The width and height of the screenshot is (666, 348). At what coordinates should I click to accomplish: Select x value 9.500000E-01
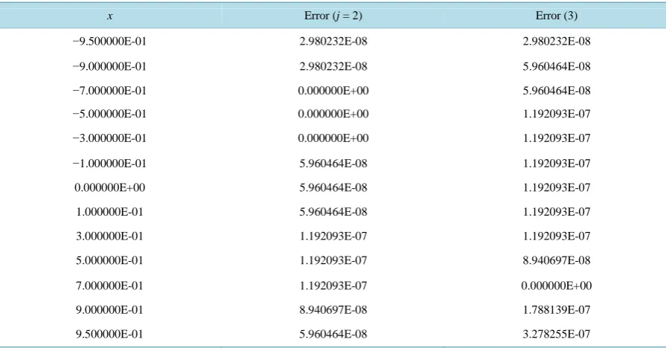[109, 334]
